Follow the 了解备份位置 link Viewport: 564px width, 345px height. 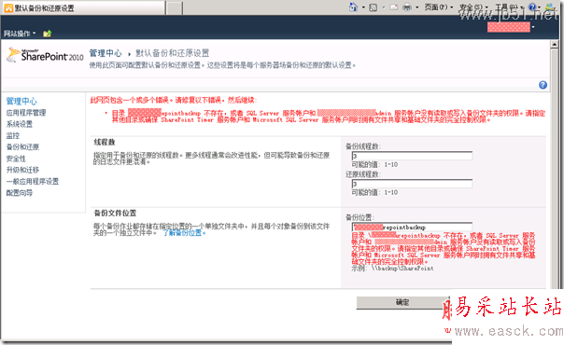184,233
